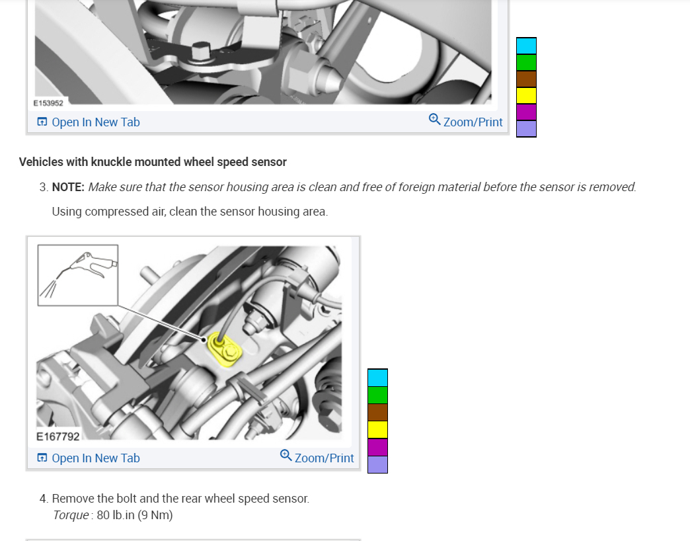Pick green swatch in upper color palette

click(526, 63)
